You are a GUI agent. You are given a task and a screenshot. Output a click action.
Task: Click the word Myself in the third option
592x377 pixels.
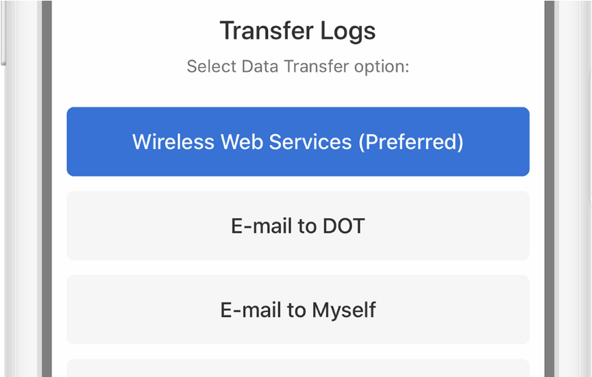click(344, 310)
